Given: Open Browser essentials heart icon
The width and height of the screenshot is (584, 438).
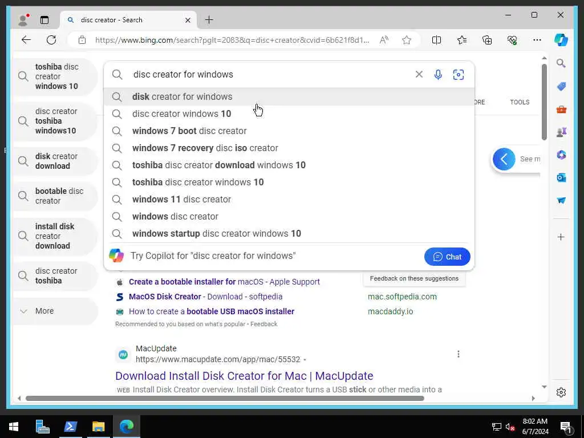Looking at the screenshot, I should 512,40.
